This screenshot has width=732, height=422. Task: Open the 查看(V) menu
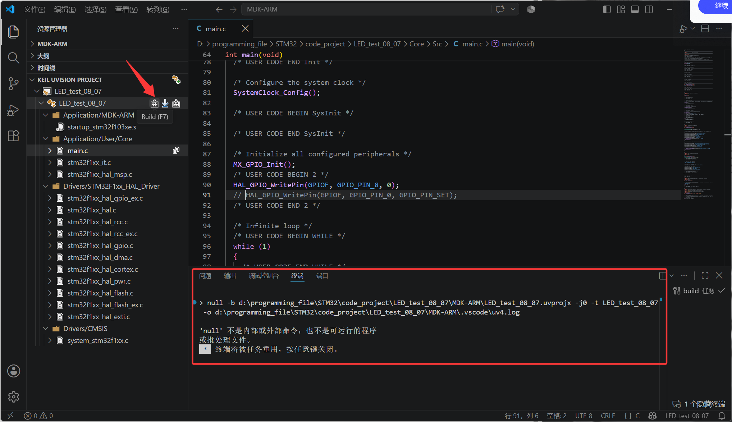click(x=126, y=9)
